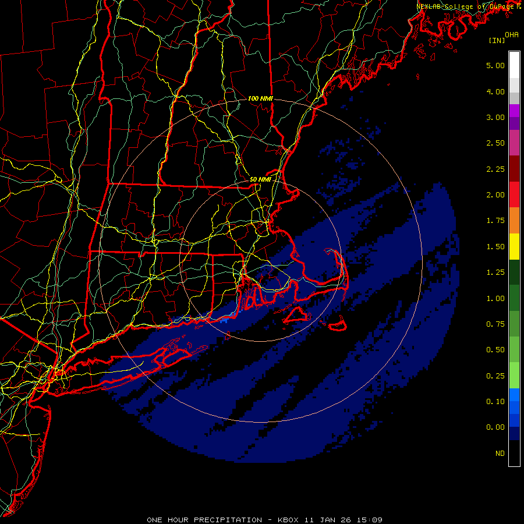Viewport: 524px width, 524px height.
Task: Click the Martha's Vineyard island outline
Action: (297, 316)
